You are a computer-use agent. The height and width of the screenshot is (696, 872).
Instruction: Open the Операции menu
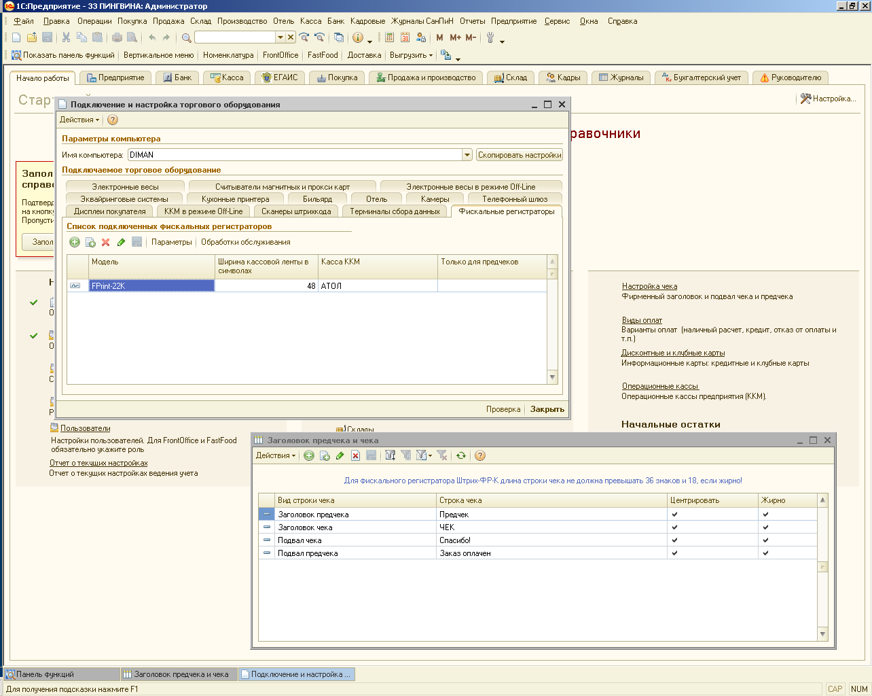pyautogui.click(x=94, y=21)
